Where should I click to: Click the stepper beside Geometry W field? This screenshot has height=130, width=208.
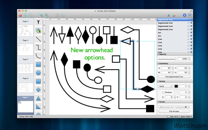(173, 72)
